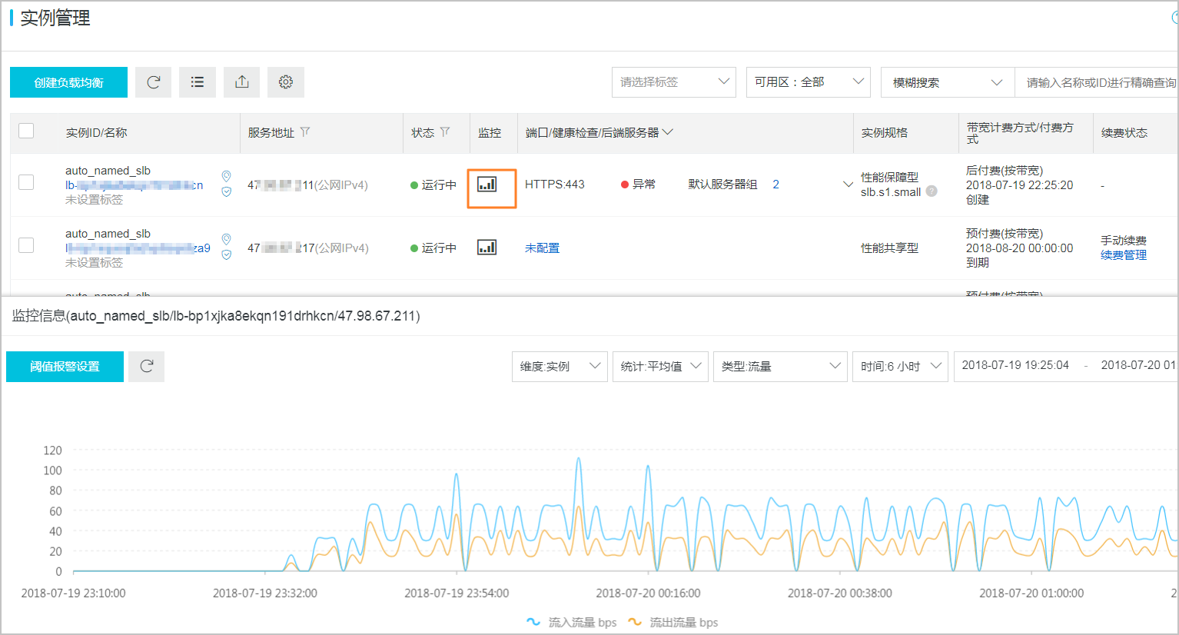
Task: Open the 可用区：全部 dropdown
Action: click(808, 82)
